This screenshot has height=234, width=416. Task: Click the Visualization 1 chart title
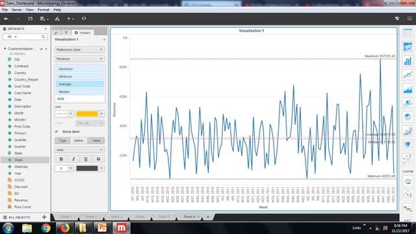click(x=252, y=31)
